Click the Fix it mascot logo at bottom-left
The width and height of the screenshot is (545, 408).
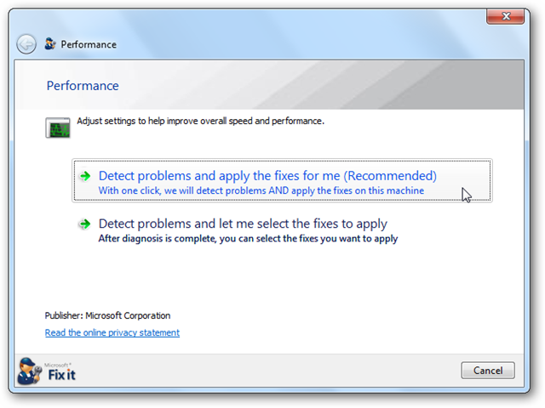(29, 371)
